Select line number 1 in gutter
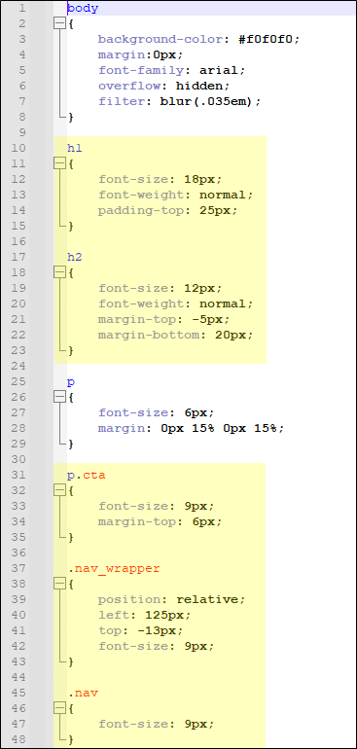The height and width of the screenshot is (749, 357). pos(22,9)
